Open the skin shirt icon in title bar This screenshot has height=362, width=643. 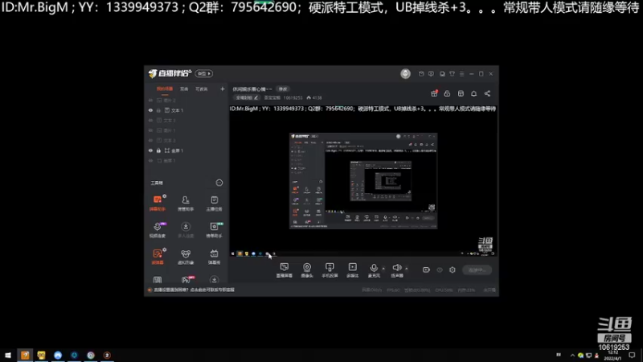click(x=452, y=74)
